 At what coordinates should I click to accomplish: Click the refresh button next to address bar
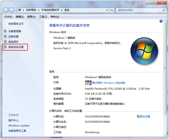111,10
